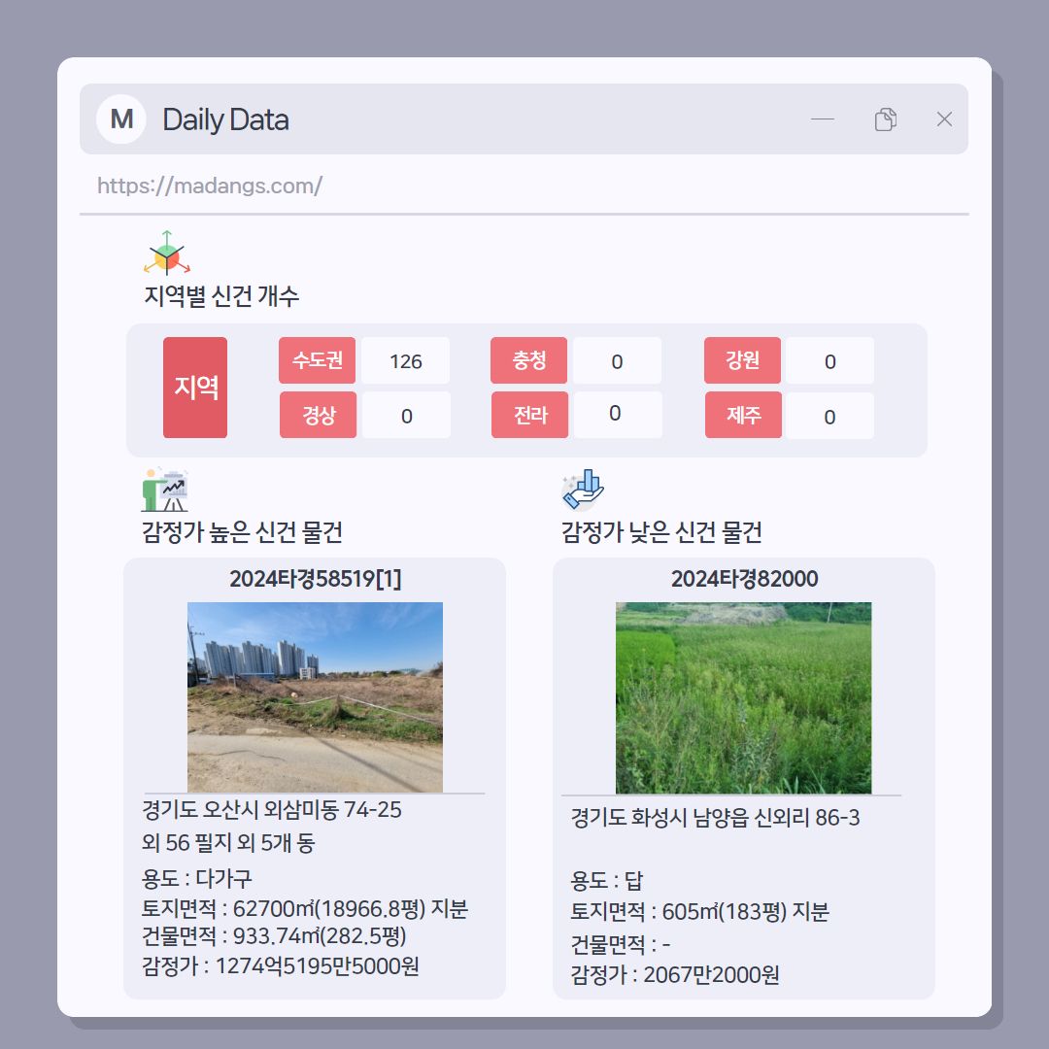Click the copy/restore window icon
Viewport: 1049px width, 1049px height.
pos(885,119)
